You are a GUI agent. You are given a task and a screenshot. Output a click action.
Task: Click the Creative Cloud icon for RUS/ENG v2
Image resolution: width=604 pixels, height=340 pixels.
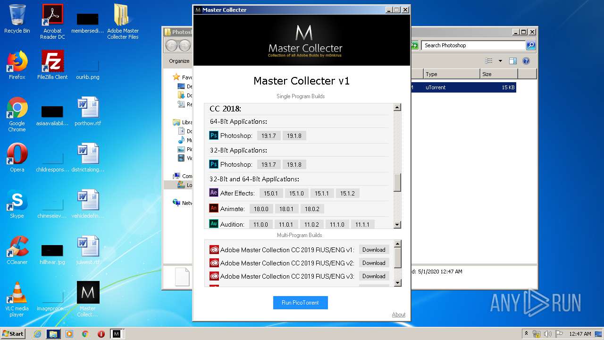(214, 263)
